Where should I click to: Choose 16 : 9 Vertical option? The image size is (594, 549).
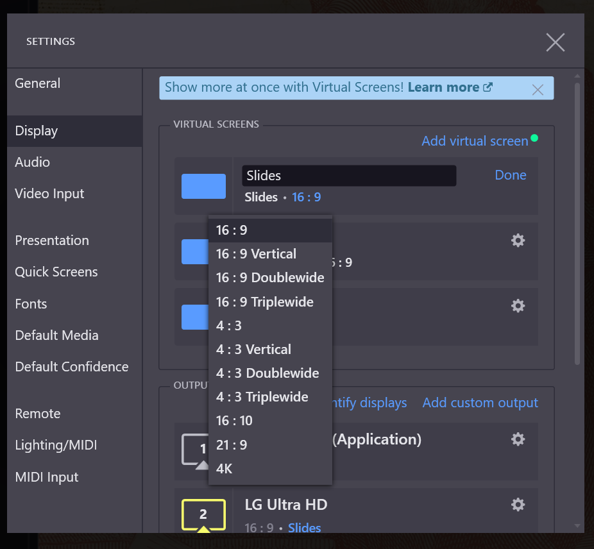point(270,254)
